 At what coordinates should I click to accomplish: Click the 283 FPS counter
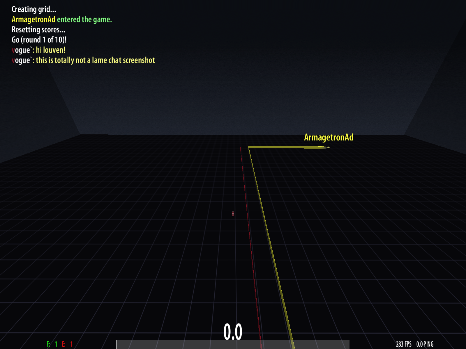click(x=404, y=344)
